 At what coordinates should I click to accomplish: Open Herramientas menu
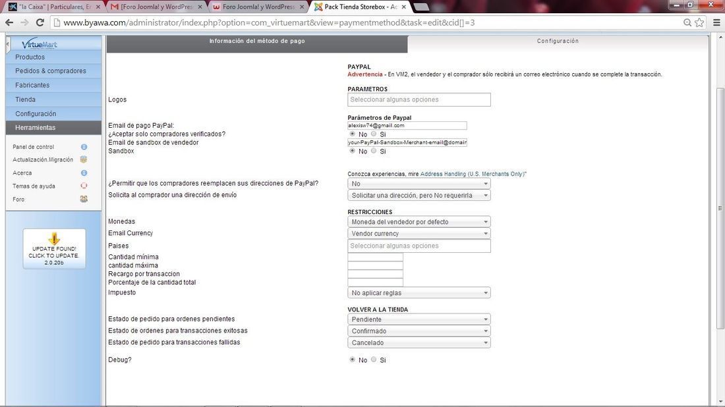coord(53,128)
